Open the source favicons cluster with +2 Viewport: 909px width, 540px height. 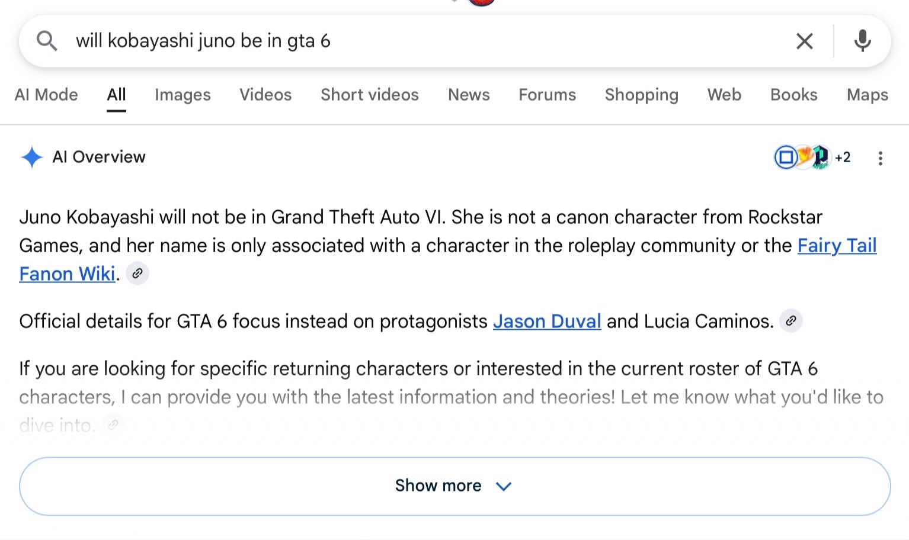[812, 157]
